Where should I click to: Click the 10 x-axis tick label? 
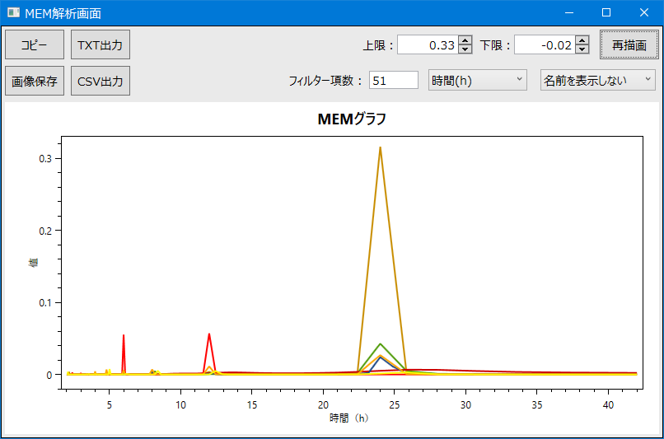(180, 405)
